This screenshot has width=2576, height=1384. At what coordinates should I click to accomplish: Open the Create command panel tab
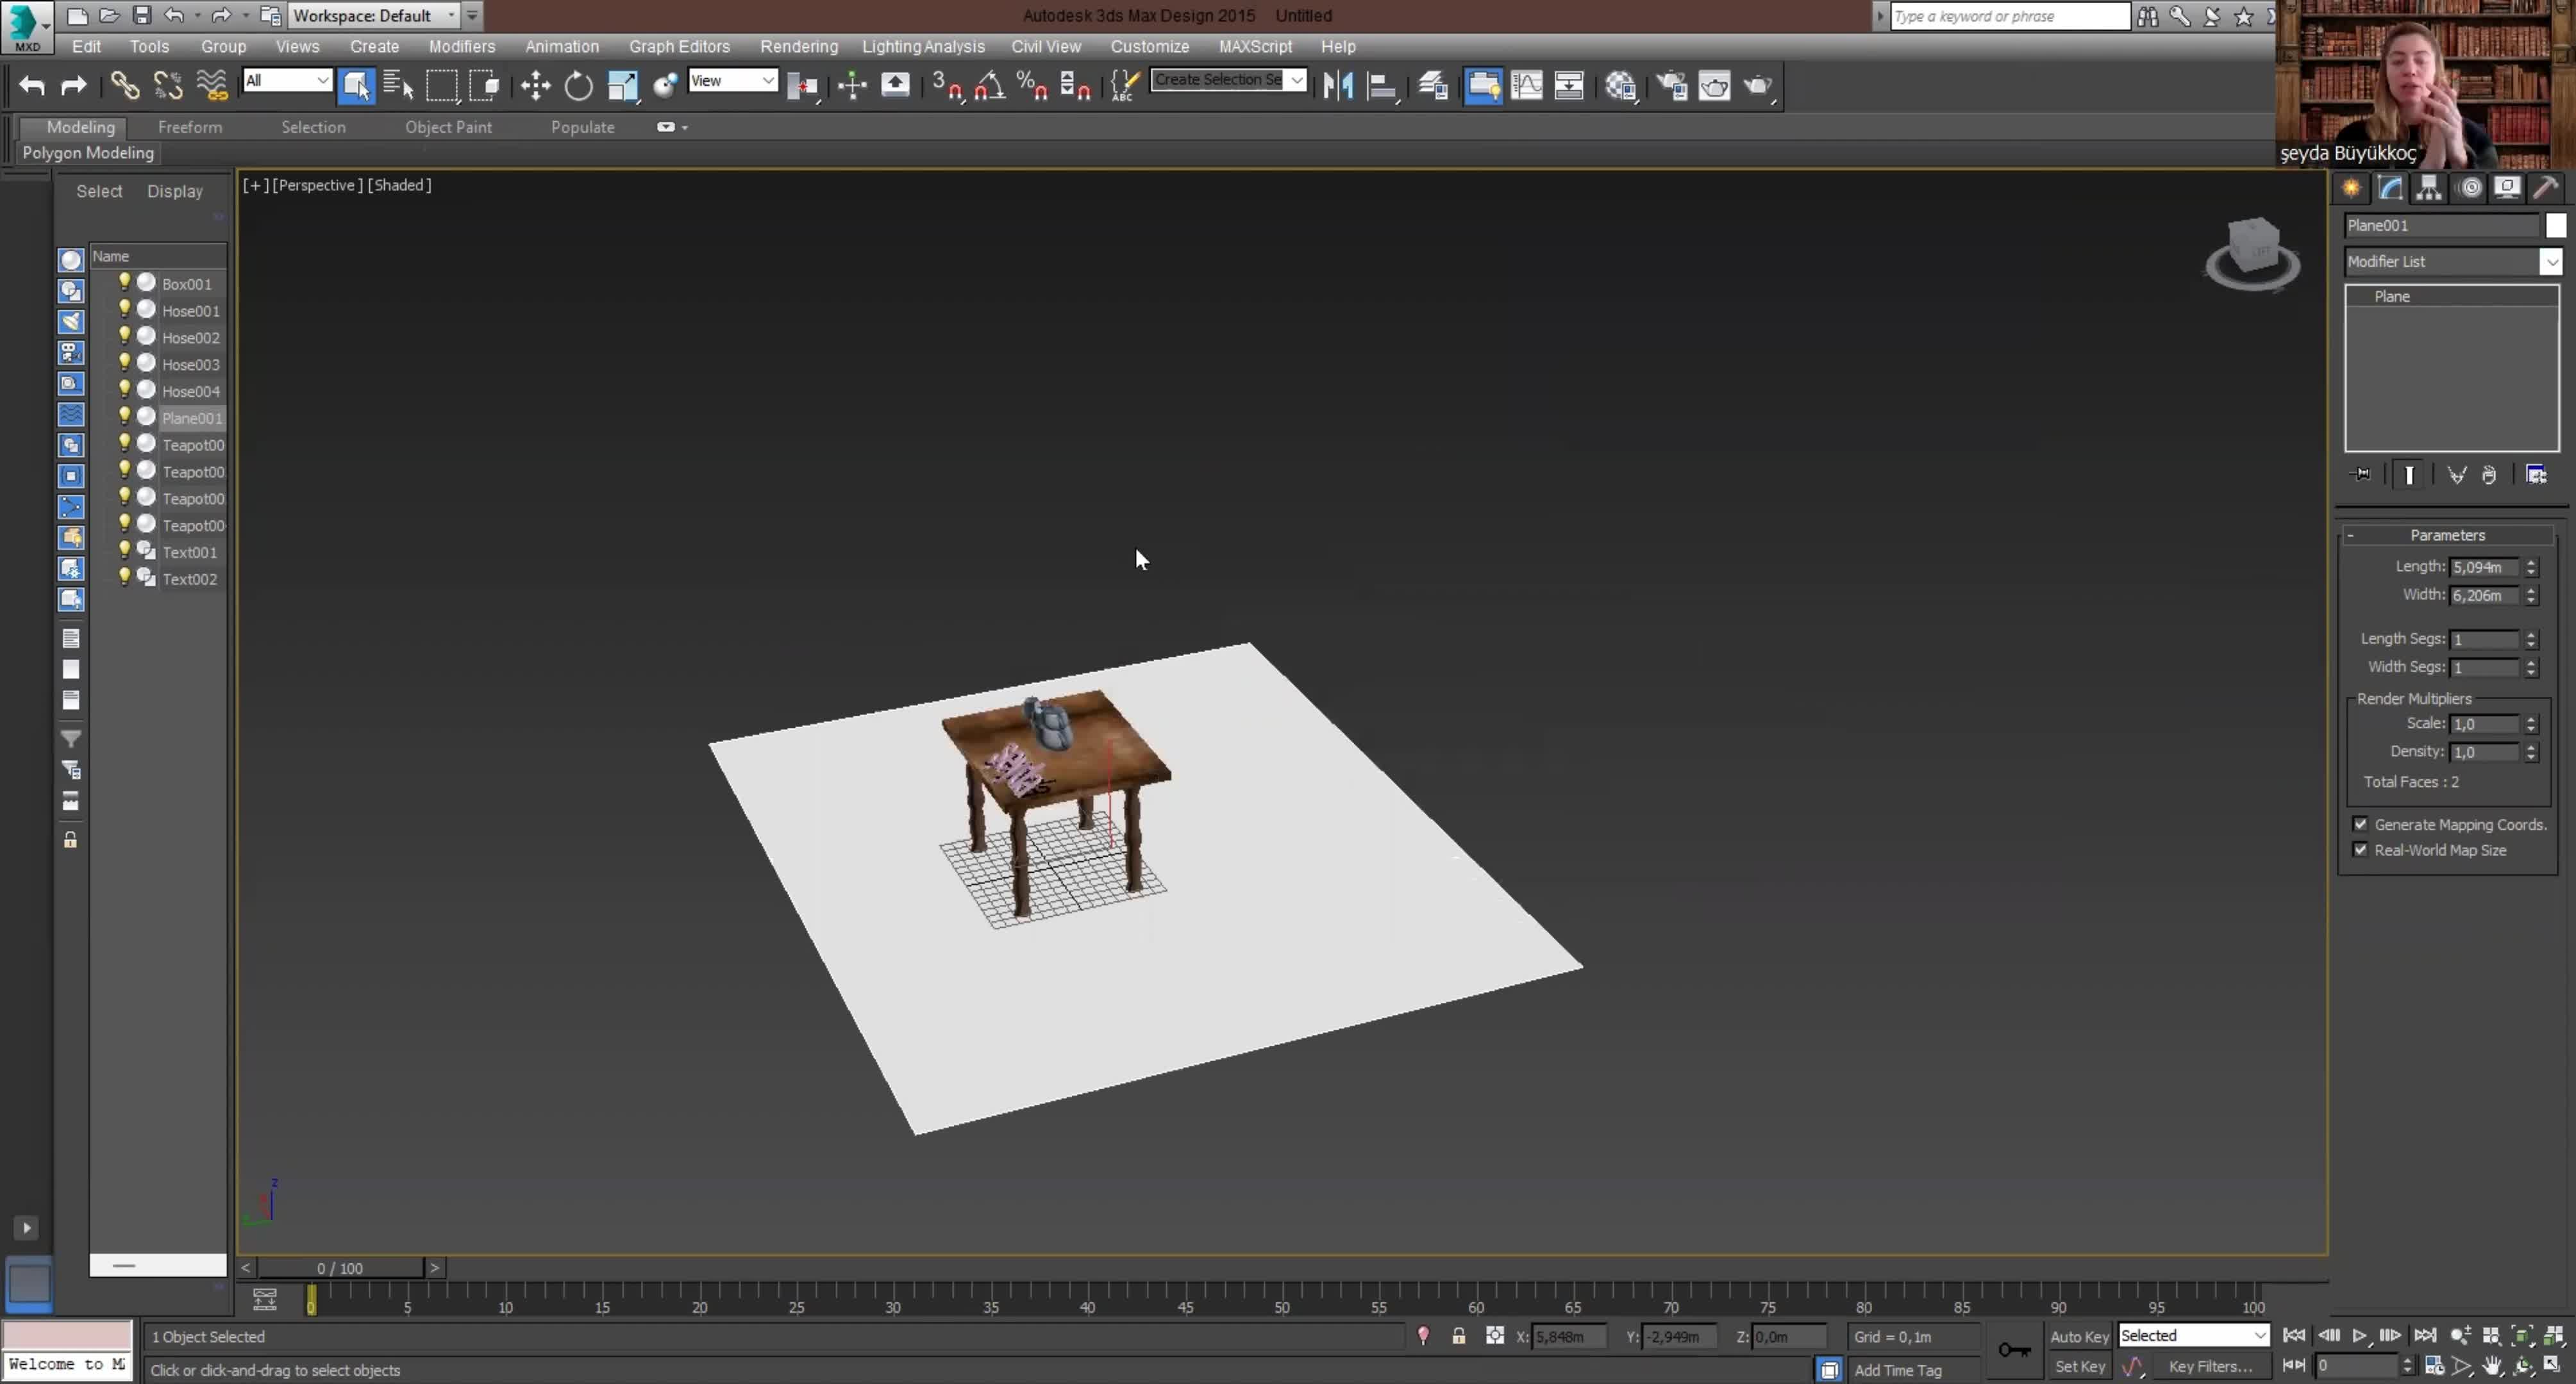click(2352, 188)
